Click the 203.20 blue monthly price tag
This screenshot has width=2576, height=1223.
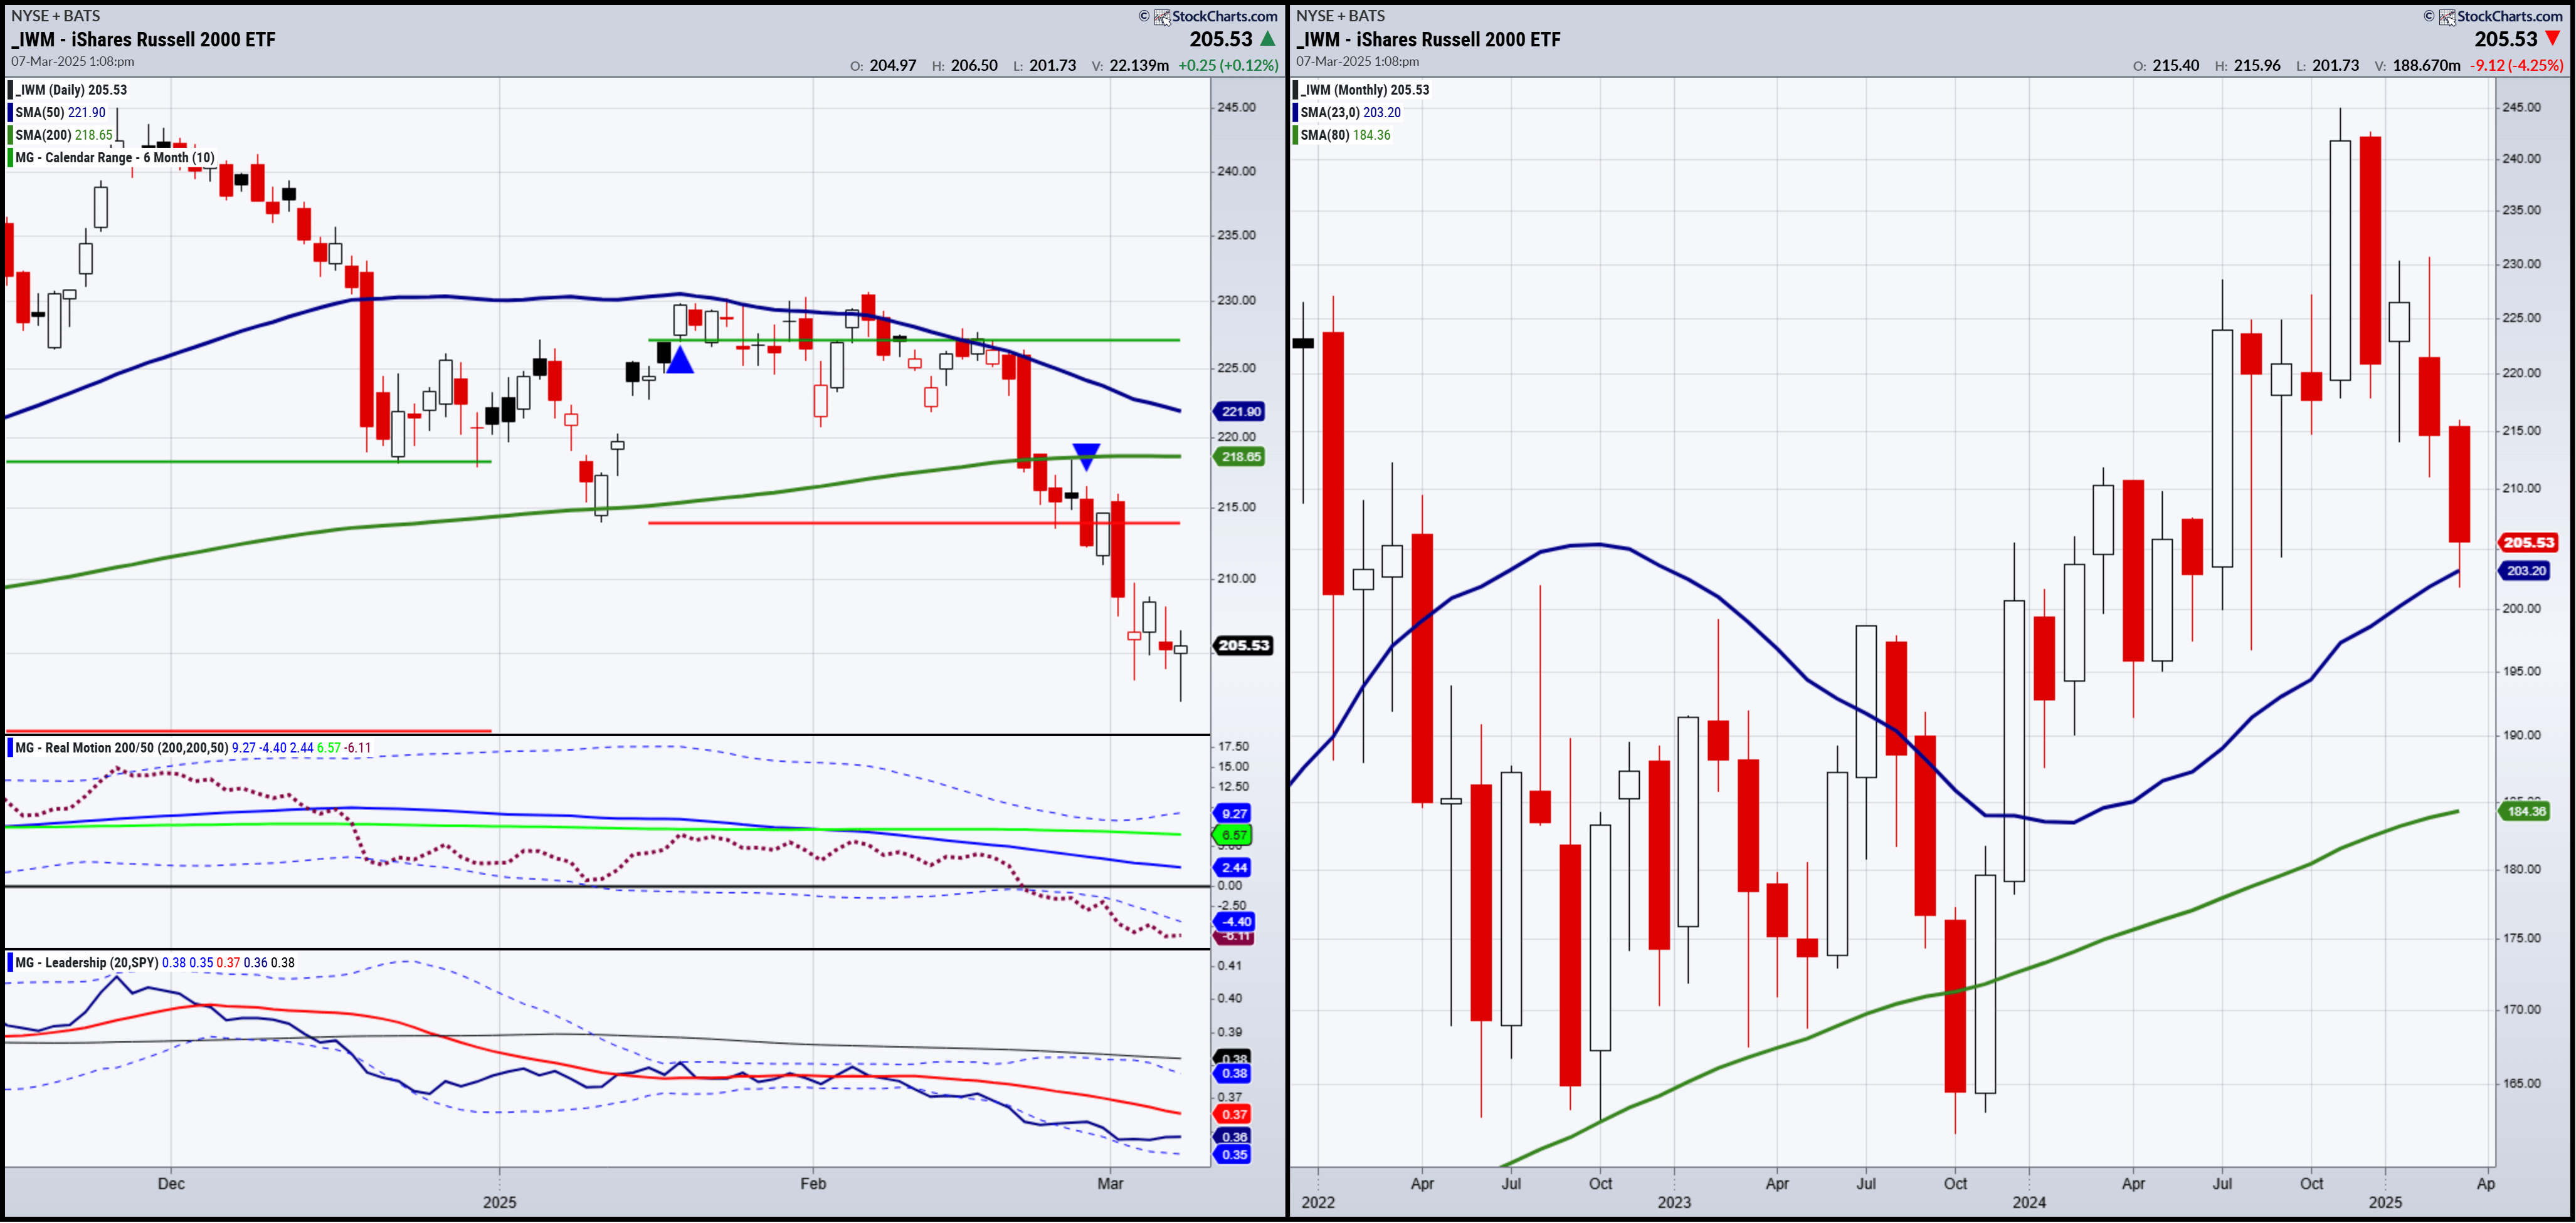tap(2525, 571)
